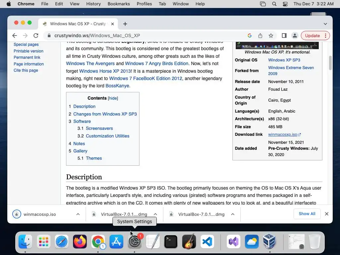Expand options for winmacosxp.iso download
Viewport: 340px width, 255px height.
[78, 214]
